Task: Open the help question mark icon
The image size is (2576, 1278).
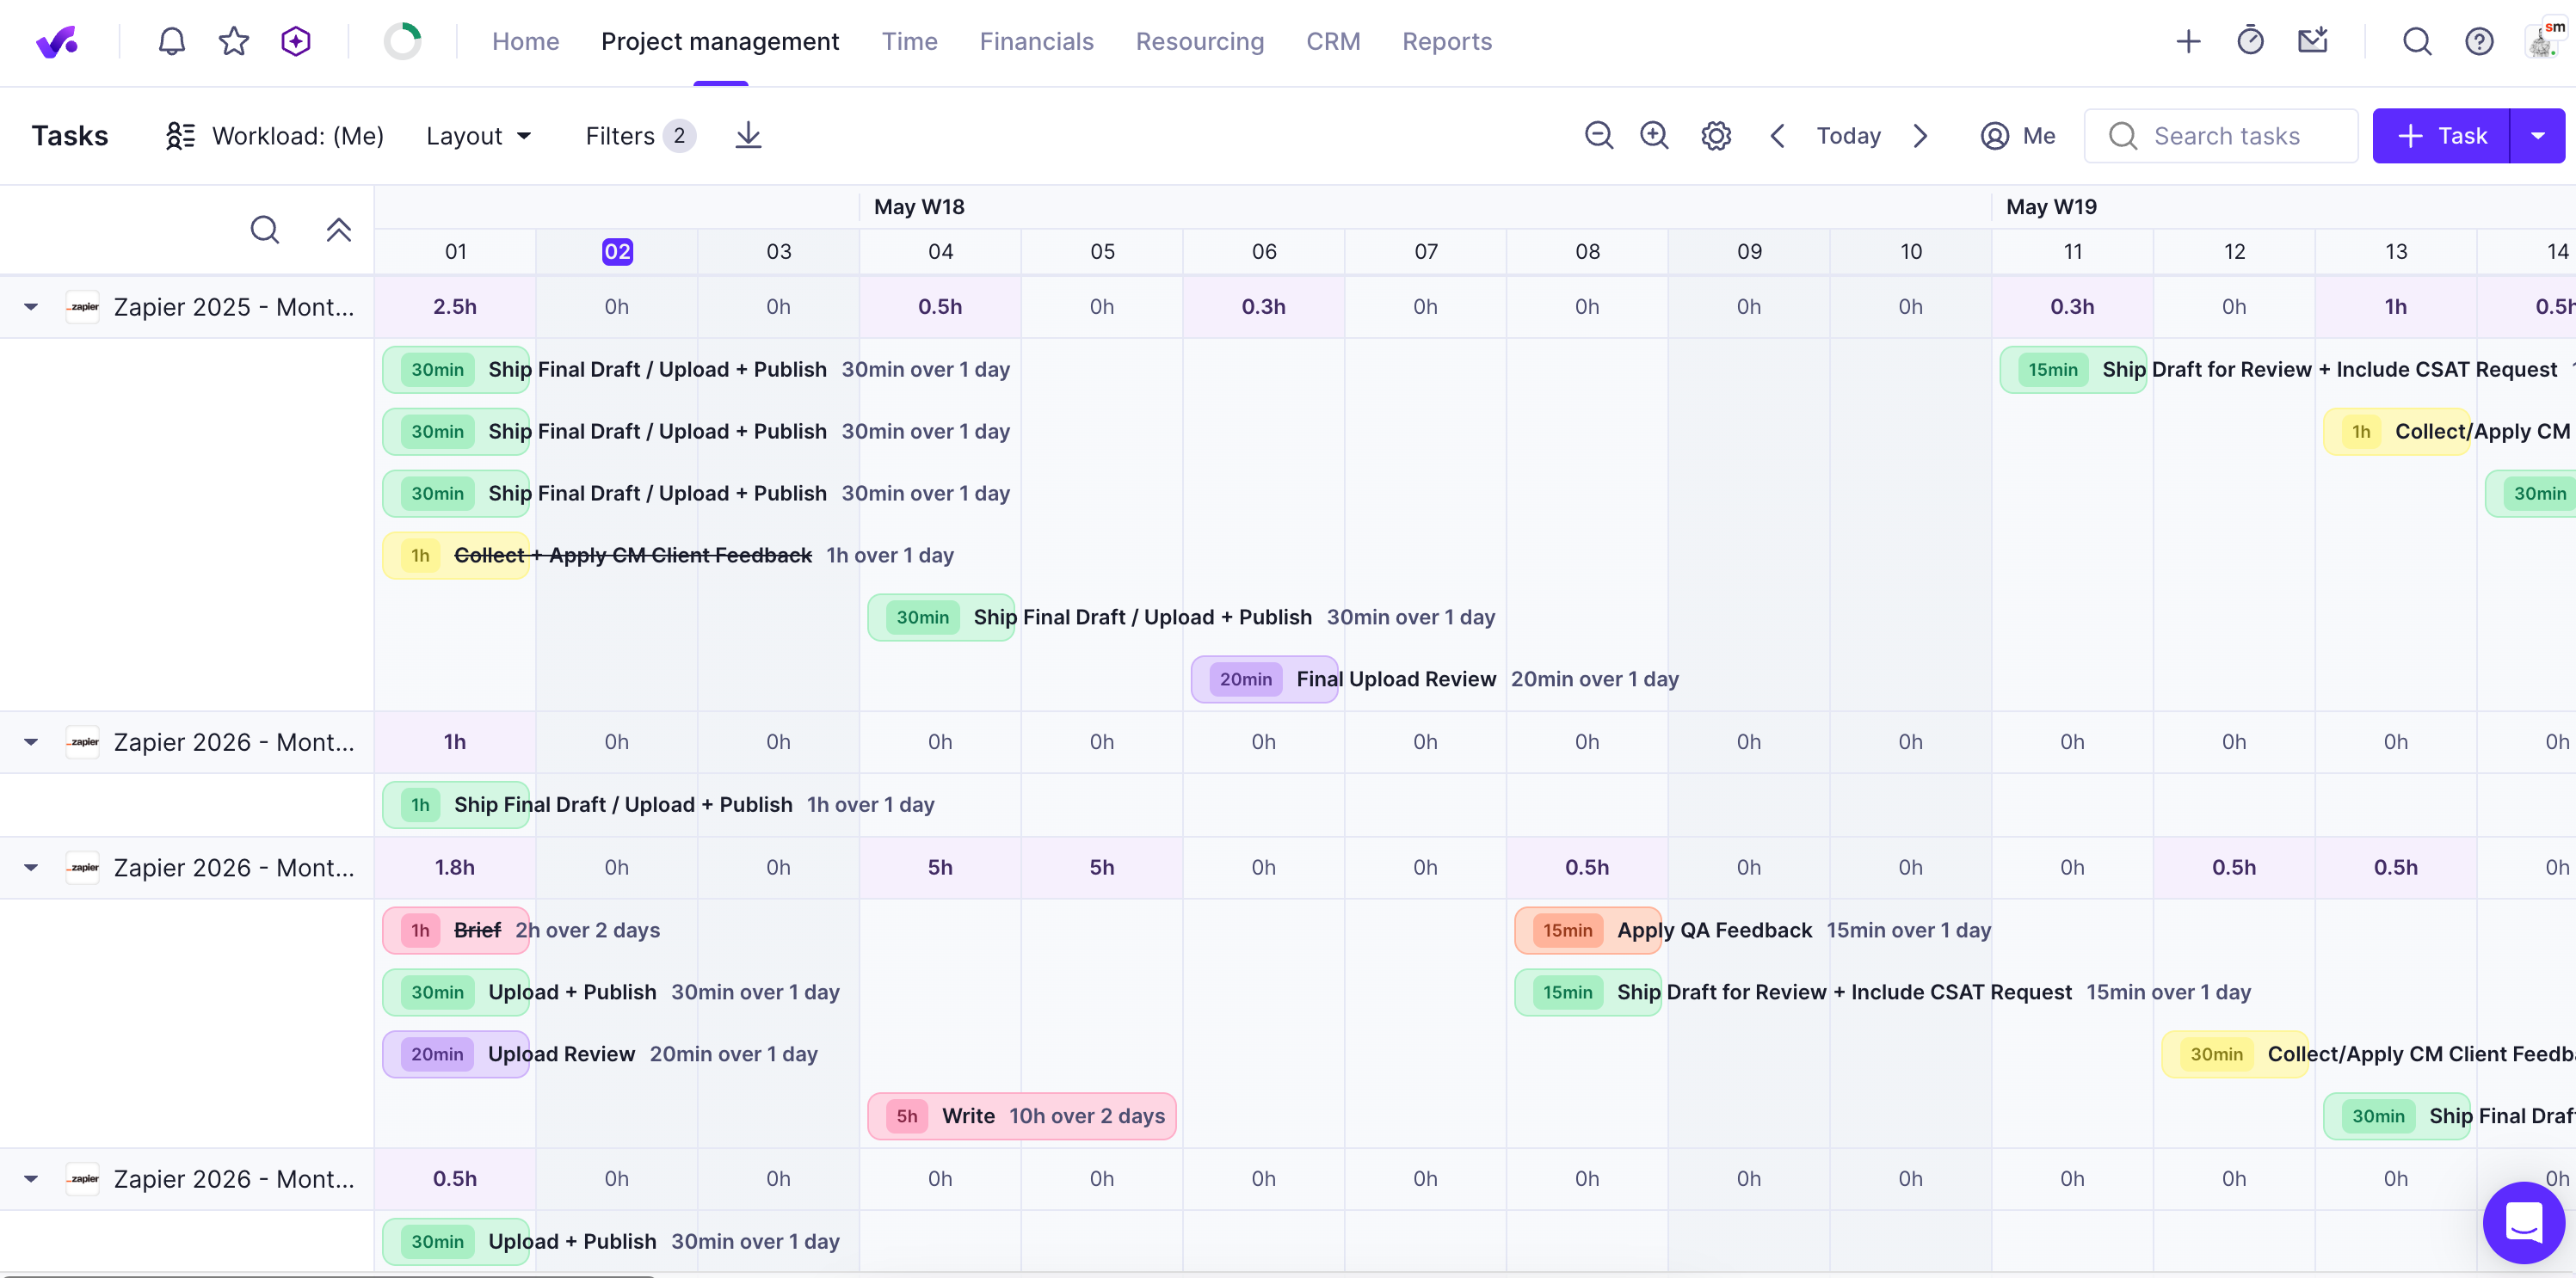Action: click(2479, 41)
